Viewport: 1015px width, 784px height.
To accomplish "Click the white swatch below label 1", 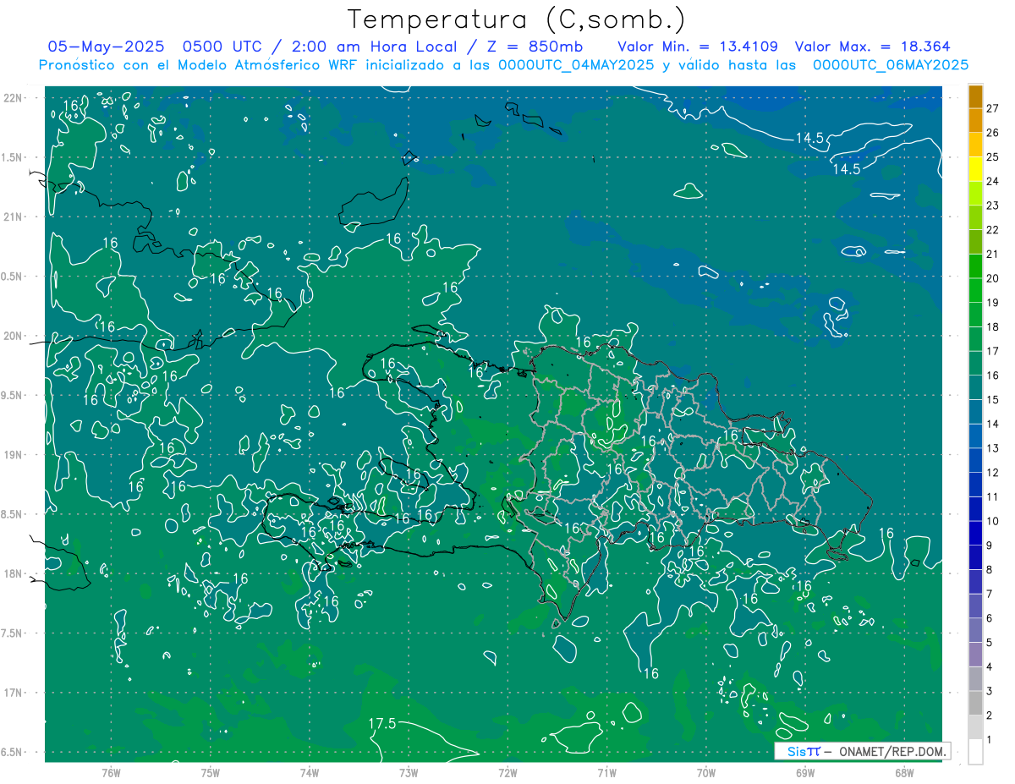I will point(975,752).
